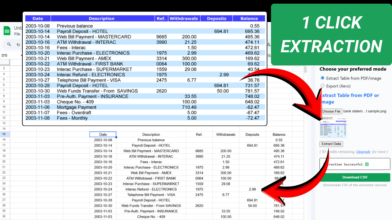Select the reference cell 3314
This screenshot has width=392, height=220.
(x=199, y=173)
